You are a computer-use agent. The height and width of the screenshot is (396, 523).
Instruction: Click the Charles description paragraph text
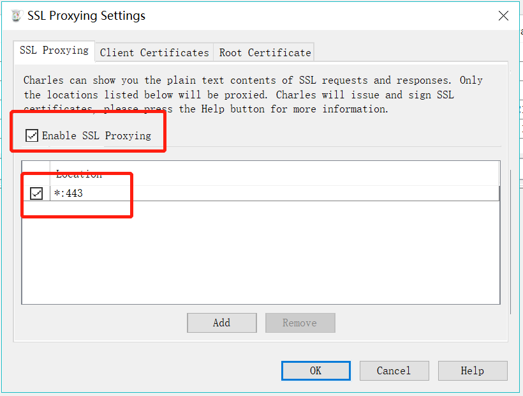pyautogui.click(x=253, y=95)
